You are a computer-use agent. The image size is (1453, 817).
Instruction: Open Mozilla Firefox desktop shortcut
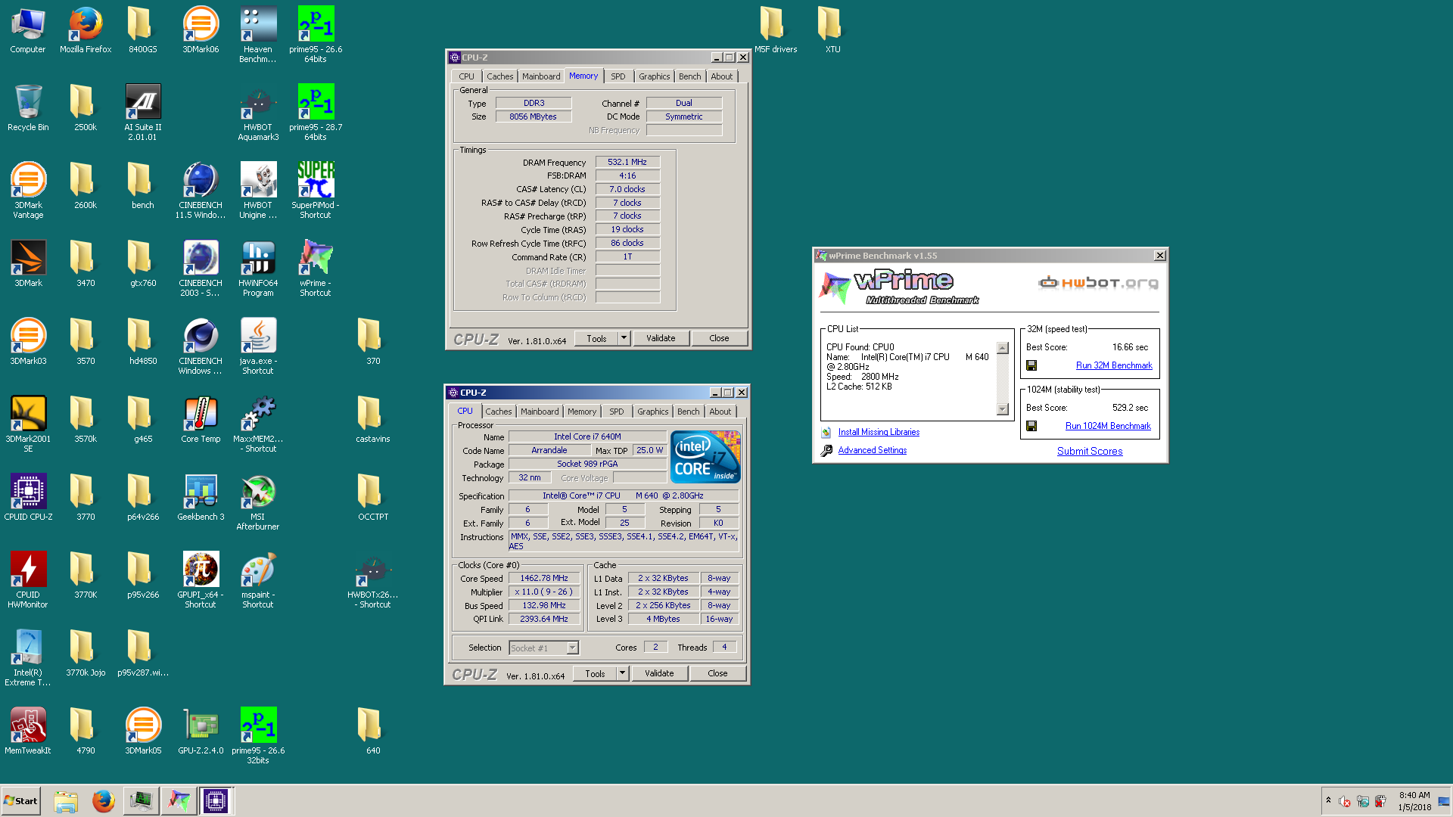click(x=86, y=31)
